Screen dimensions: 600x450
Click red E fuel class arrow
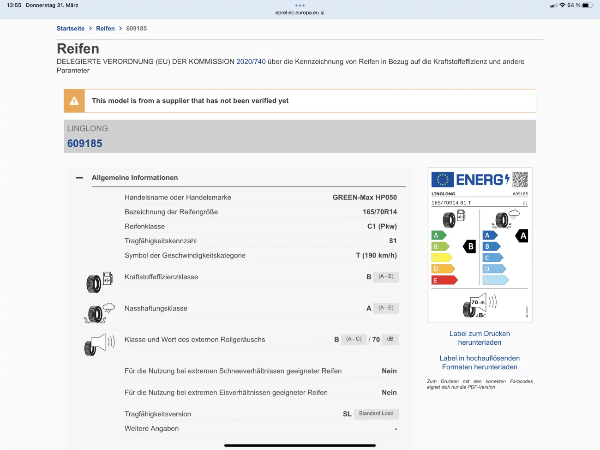tap(444, 280)
